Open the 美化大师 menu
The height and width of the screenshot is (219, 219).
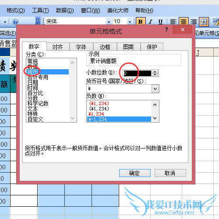118,11
